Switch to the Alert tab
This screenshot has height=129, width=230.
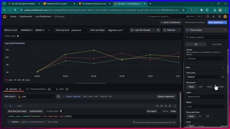(62, 89)
